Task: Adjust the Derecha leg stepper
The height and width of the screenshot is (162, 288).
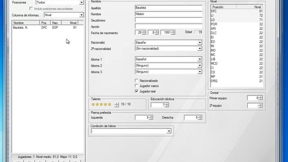Action: 200,117
